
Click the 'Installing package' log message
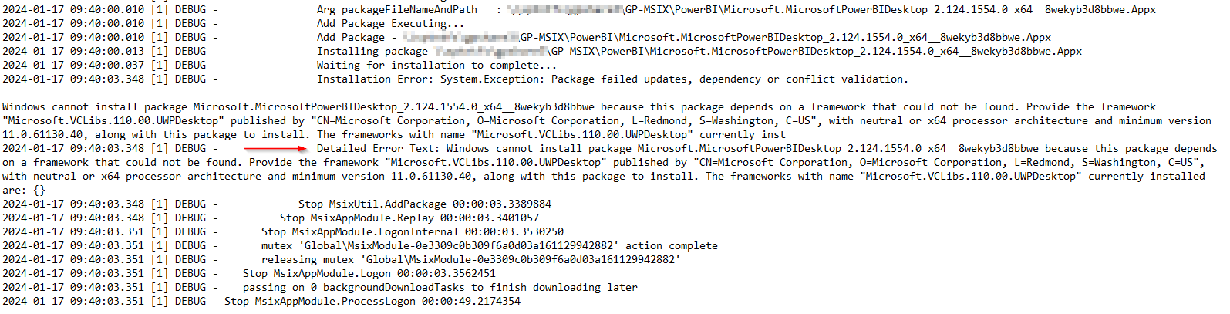point(372,52)
